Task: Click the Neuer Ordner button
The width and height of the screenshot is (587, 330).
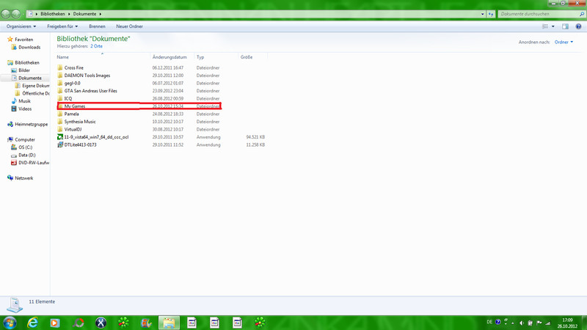Action: [x=129, y=26]
